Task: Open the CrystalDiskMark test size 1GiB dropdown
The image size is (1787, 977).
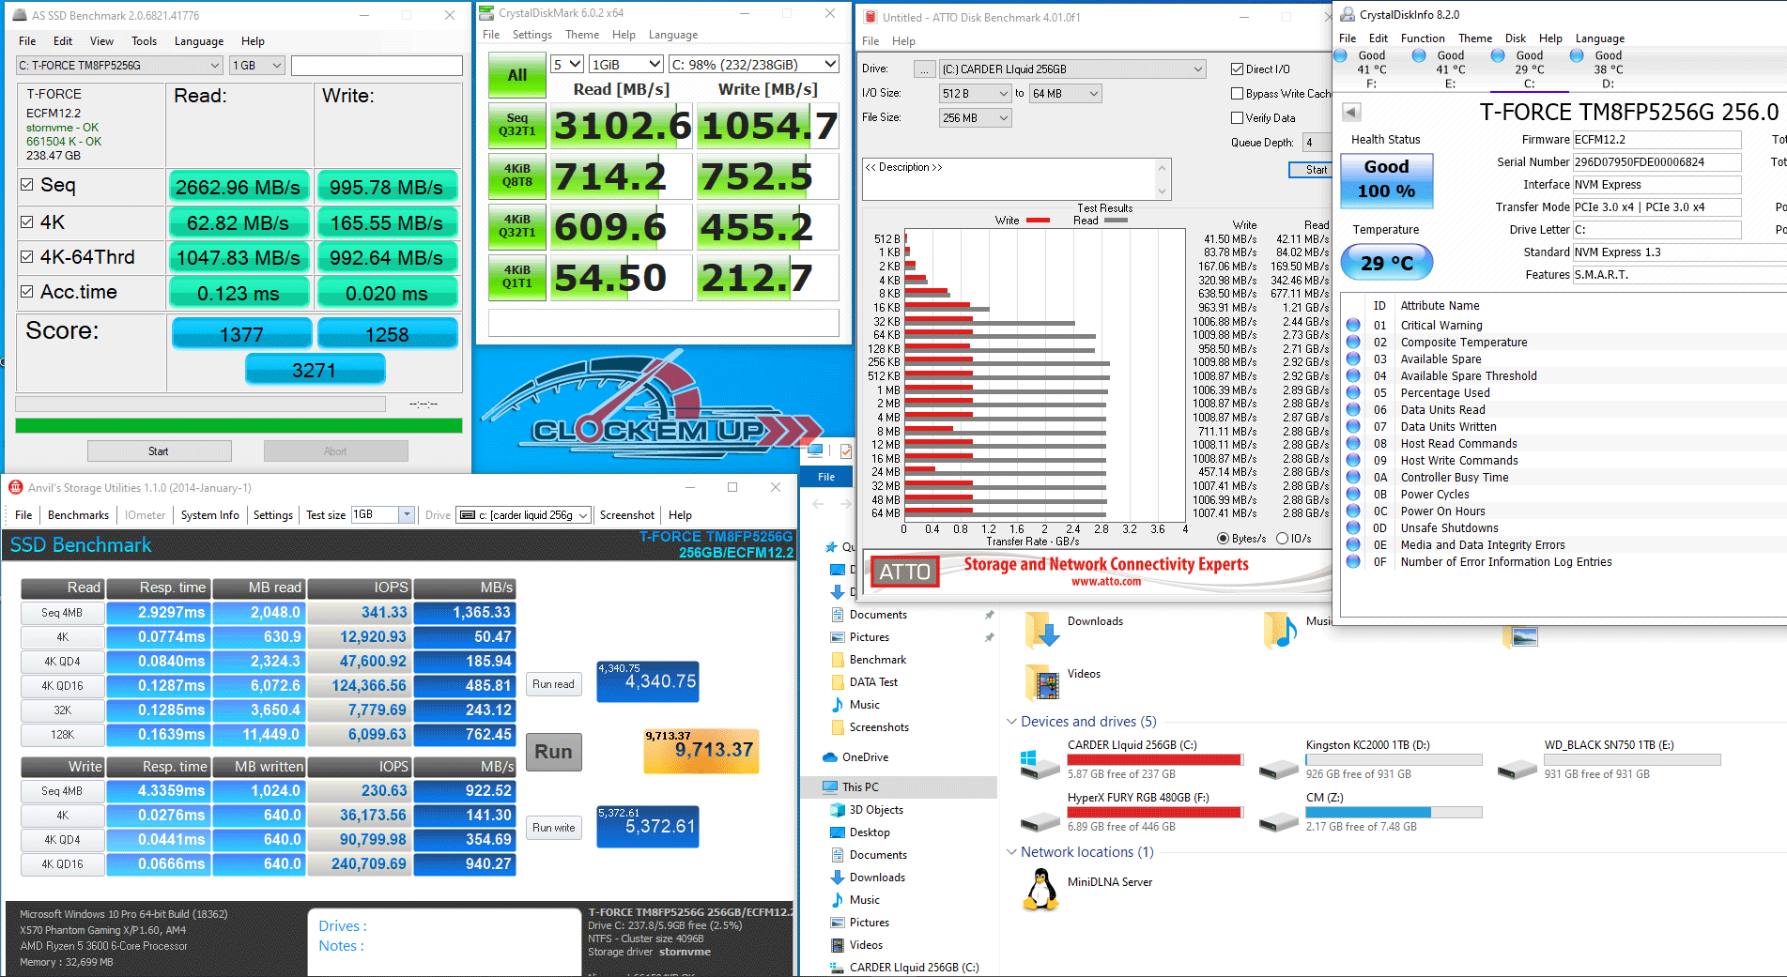Action: pyautogui.click(x=626, y=64)
